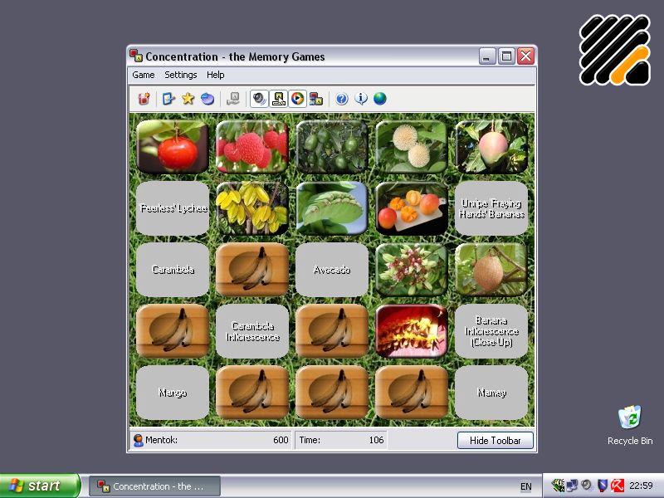
Task: Click the globe icon in toolbar
Action: pos(380,99)
